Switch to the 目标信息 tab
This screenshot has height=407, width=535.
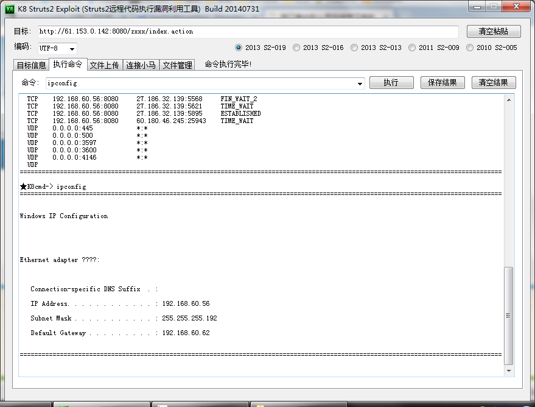(x=31, y=65)
